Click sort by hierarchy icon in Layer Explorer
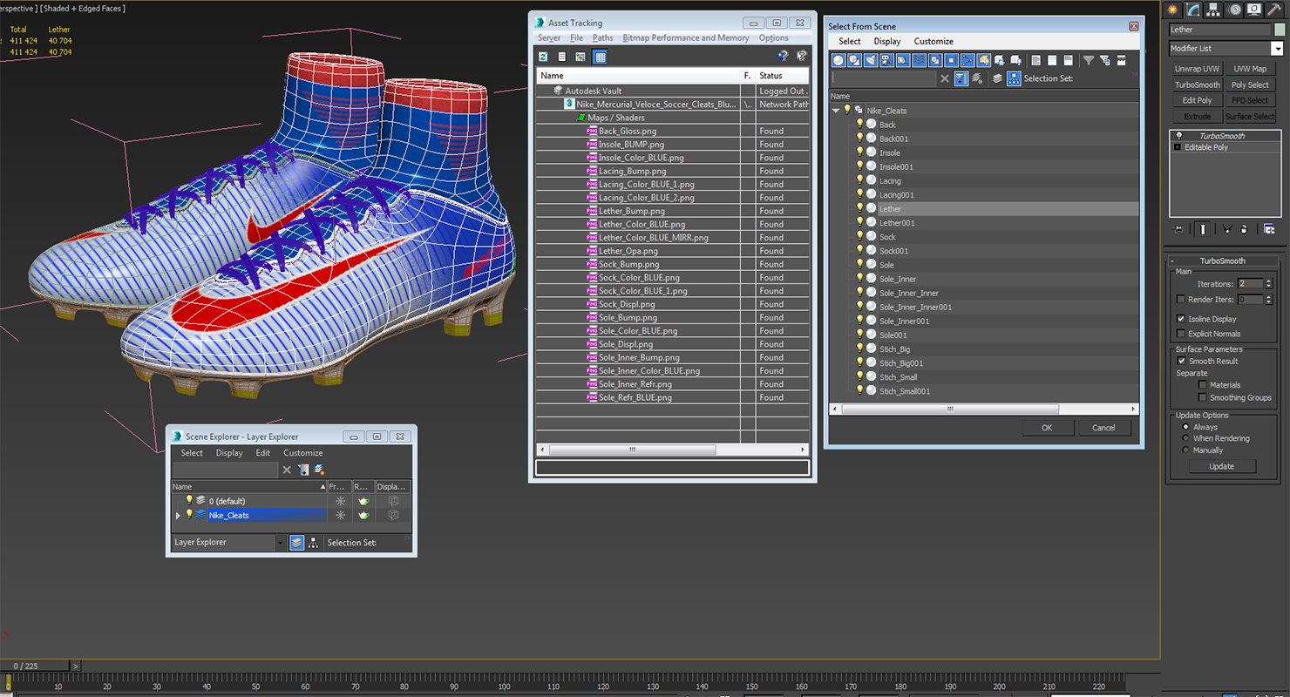Viewport: 1290px width, 697px height. (313, 542)
